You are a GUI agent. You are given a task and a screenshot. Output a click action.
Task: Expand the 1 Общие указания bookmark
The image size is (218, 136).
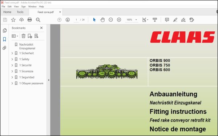tap(12, 83)
